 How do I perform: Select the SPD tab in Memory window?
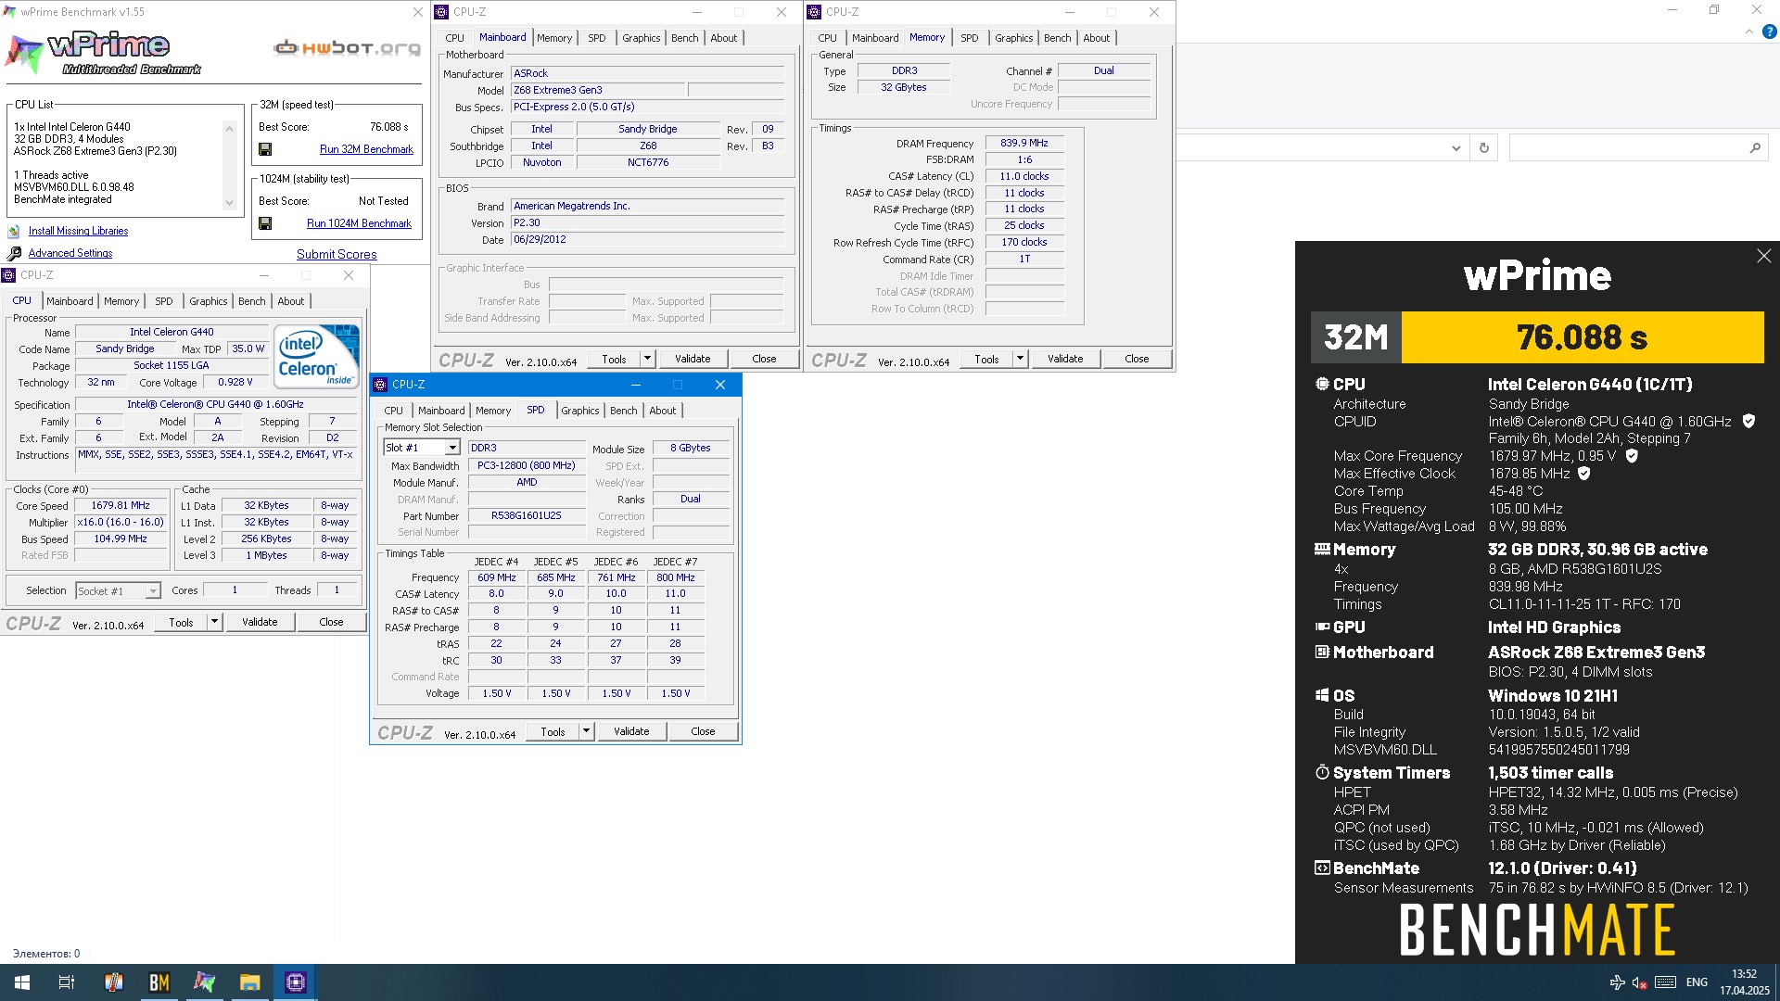coord(969,38)
